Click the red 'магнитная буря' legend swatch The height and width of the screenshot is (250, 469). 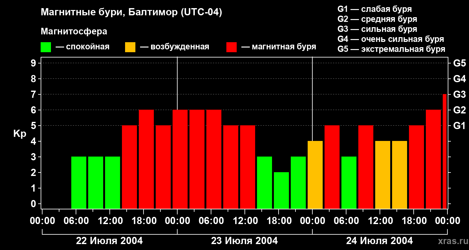[231, 47]
